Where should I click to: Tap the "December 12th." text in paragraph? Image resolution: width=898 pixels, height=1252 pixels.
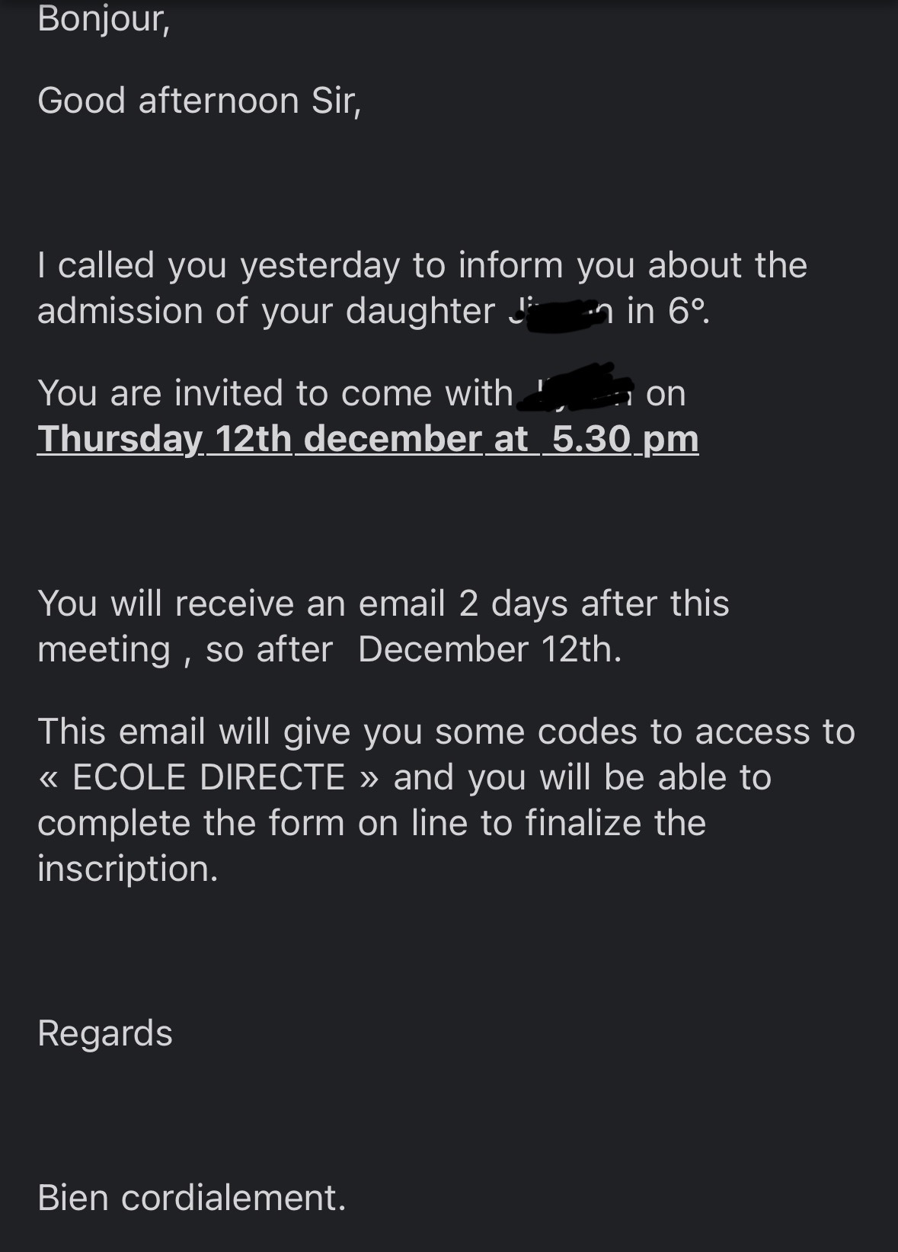490,649
